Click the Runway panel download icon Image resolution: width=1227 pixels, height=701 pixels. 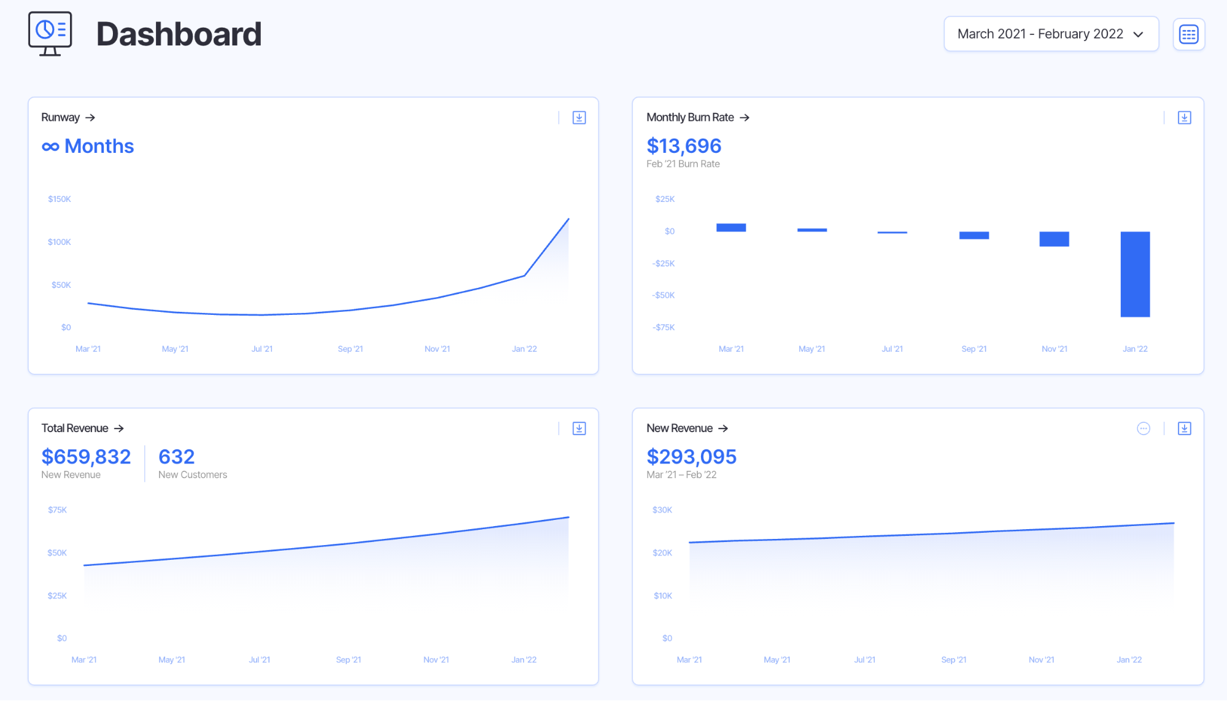579,117
